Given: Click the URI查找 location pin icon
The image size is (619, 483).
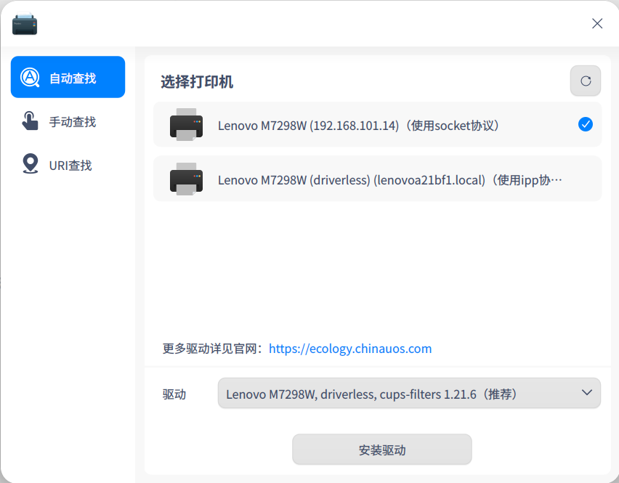Looking at the screenshot, I should (29, 165).
